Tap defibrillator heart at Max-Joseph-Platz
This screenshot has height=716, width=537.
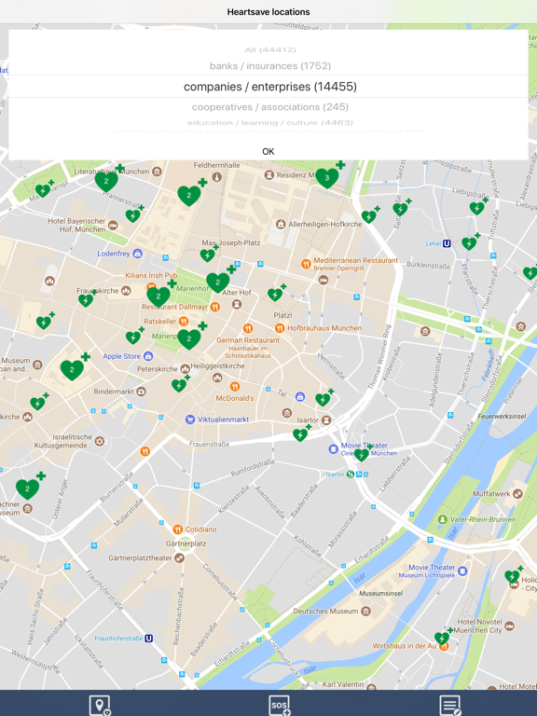point(208,255)
